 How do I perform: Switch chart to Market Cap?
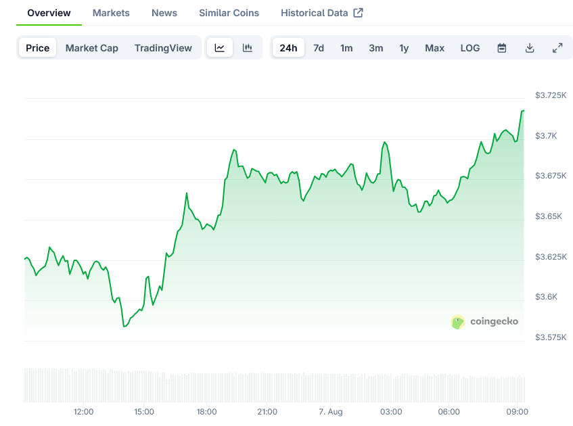click(92, 48)
